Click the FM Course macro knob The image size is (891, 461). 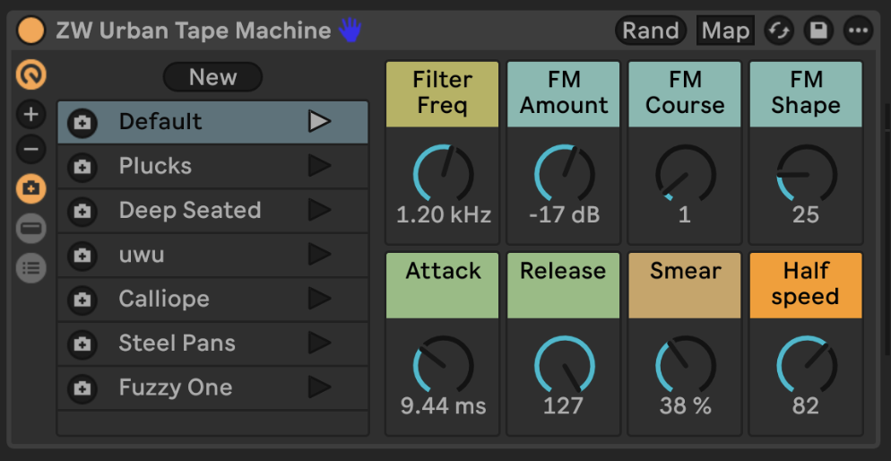coord(686,174)
